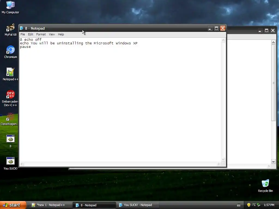Screen dimensions: 279x209
Task: Close the background Notepad window
Action: 273,30
